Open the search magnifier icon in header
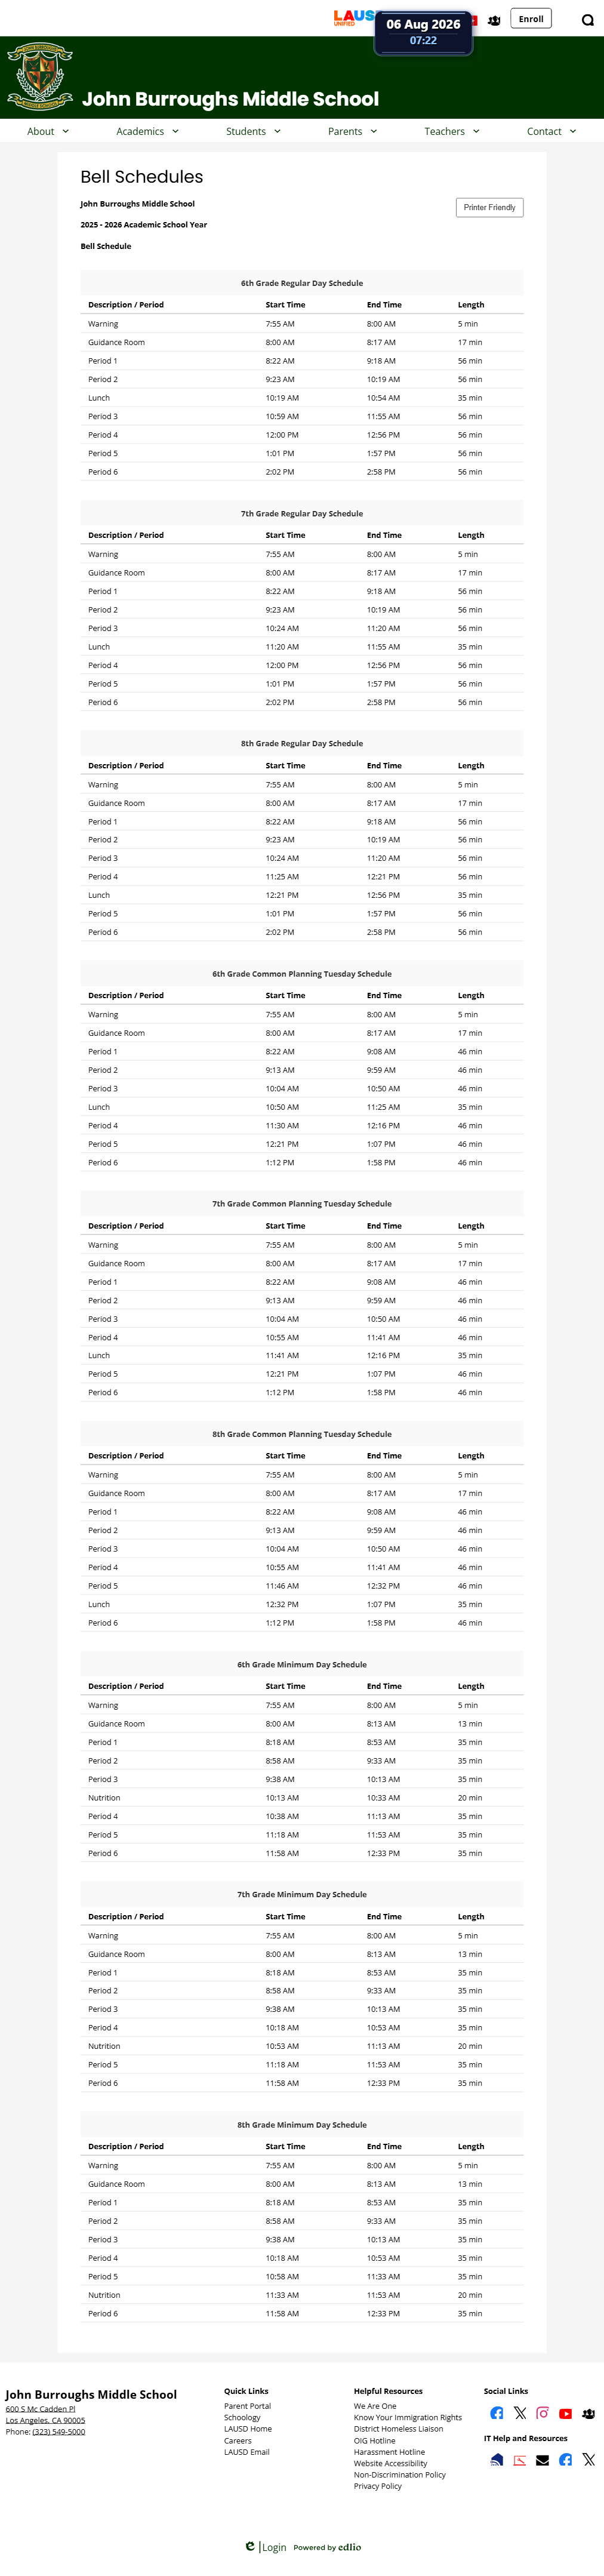The height and width of the screenshot is (2576, 604). [588, 20]
